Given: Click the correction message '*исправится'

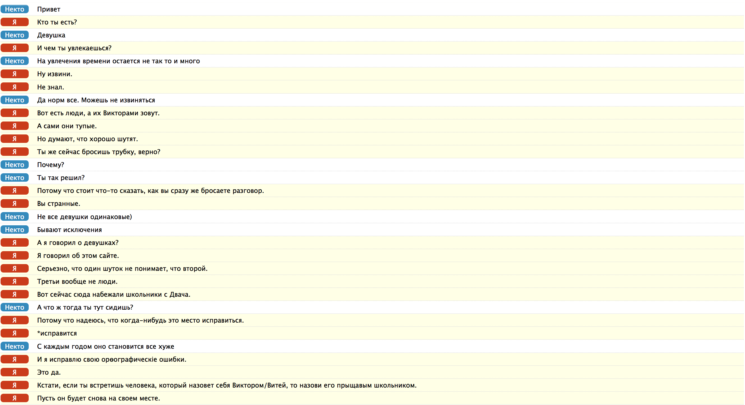Looking at the screenshot, I should coord(57,333).
